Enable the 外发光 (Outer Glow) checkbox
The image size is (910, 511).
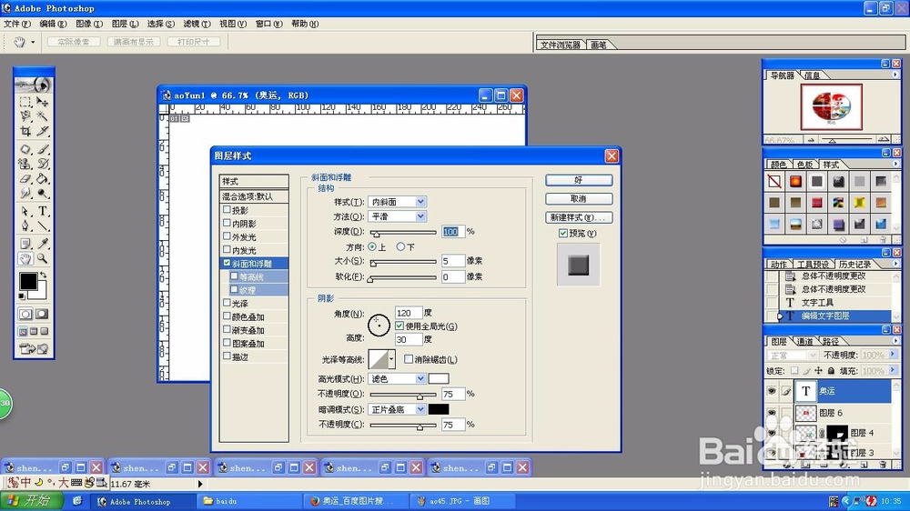coord(227,236)
